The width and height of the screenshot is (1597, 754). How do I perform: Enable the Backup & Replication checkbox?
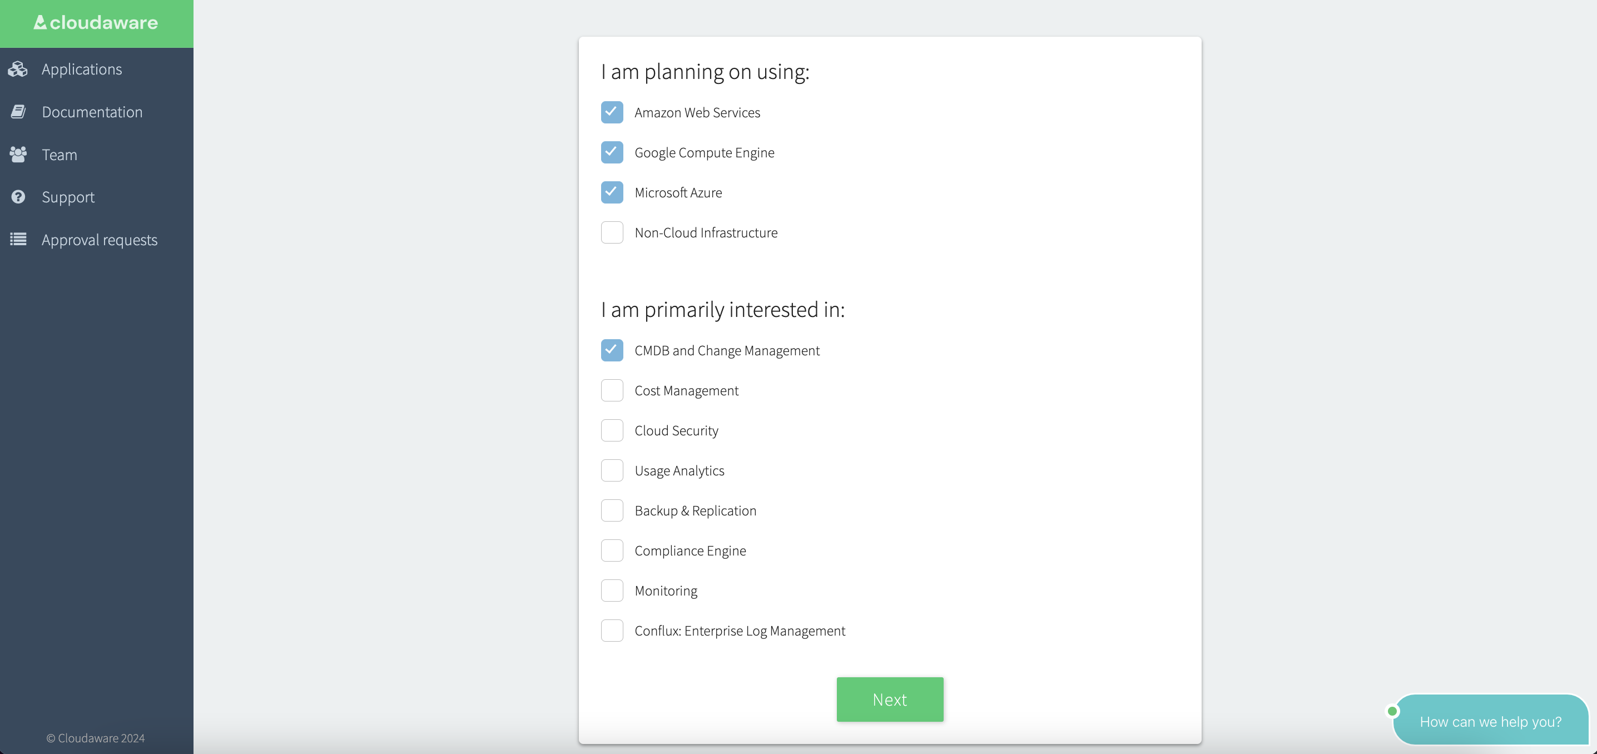click(x=612, y=510)
